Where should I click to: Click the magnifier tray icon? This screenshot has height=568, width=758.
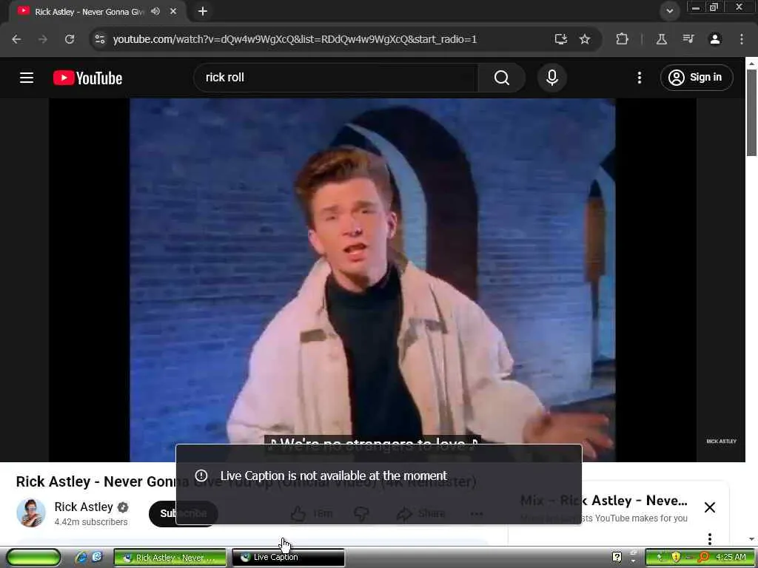703,558
